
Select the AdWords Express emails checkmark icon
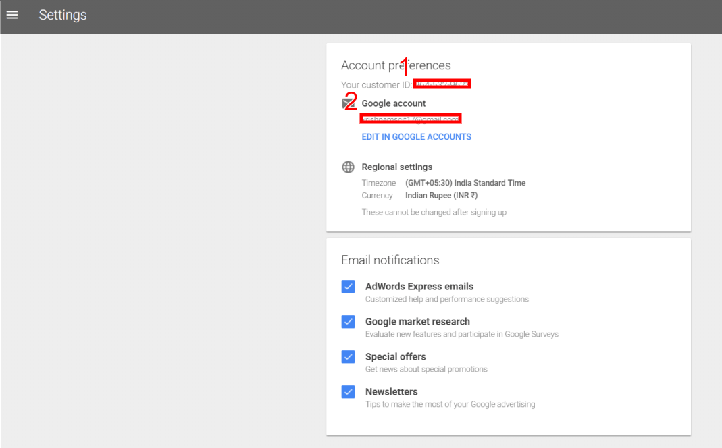(348, 286)
